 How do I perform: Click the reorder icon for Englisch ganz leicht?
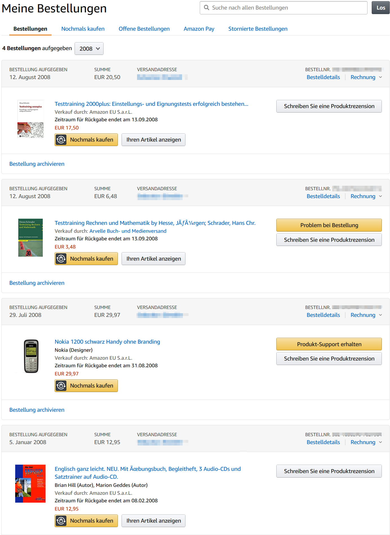pyautogui.click(x=61, y=521)
